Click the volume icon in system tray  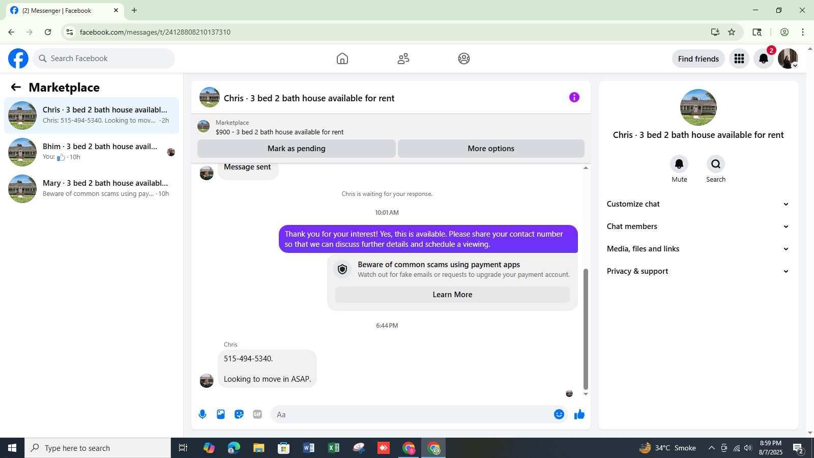point(748,448)
